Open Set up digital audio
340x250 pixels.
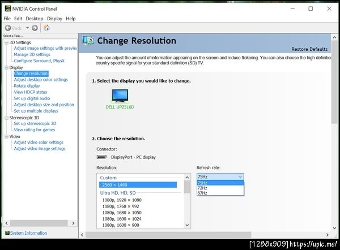32,98
